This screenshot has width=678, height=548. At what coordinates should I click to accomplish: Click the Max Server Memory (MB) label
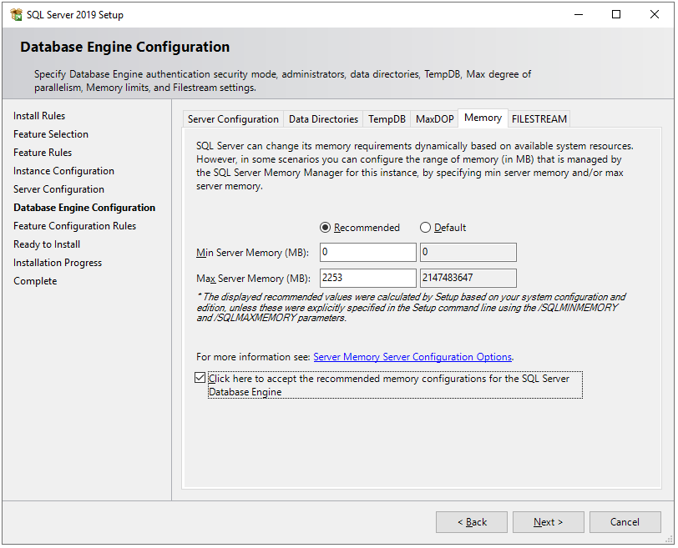coord(253,279)
